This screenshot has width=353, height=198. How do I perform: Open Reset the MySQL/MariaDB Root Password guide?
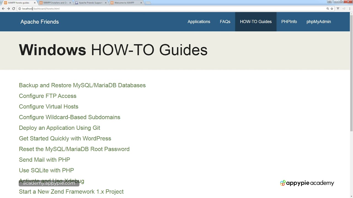[x=74, y=149]
